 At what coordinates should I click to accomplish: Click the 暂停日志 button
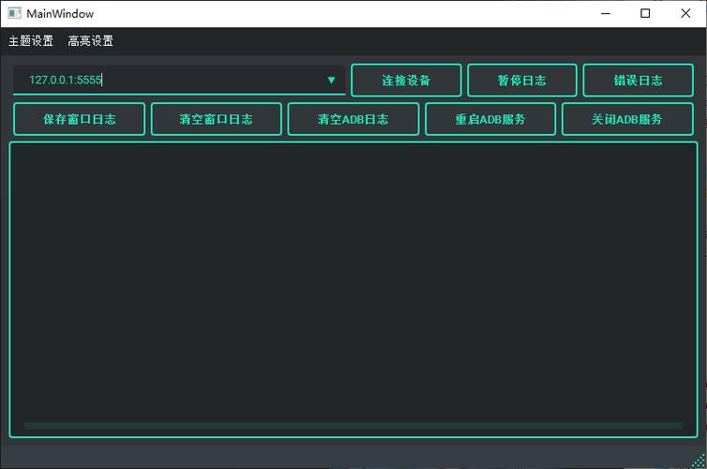tap(522, 81)
